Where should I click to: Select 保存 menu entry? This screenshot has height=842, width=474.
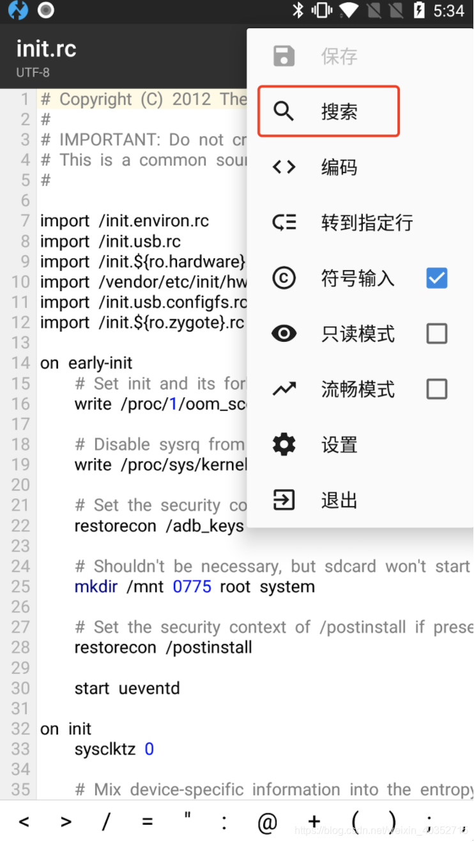360,56
